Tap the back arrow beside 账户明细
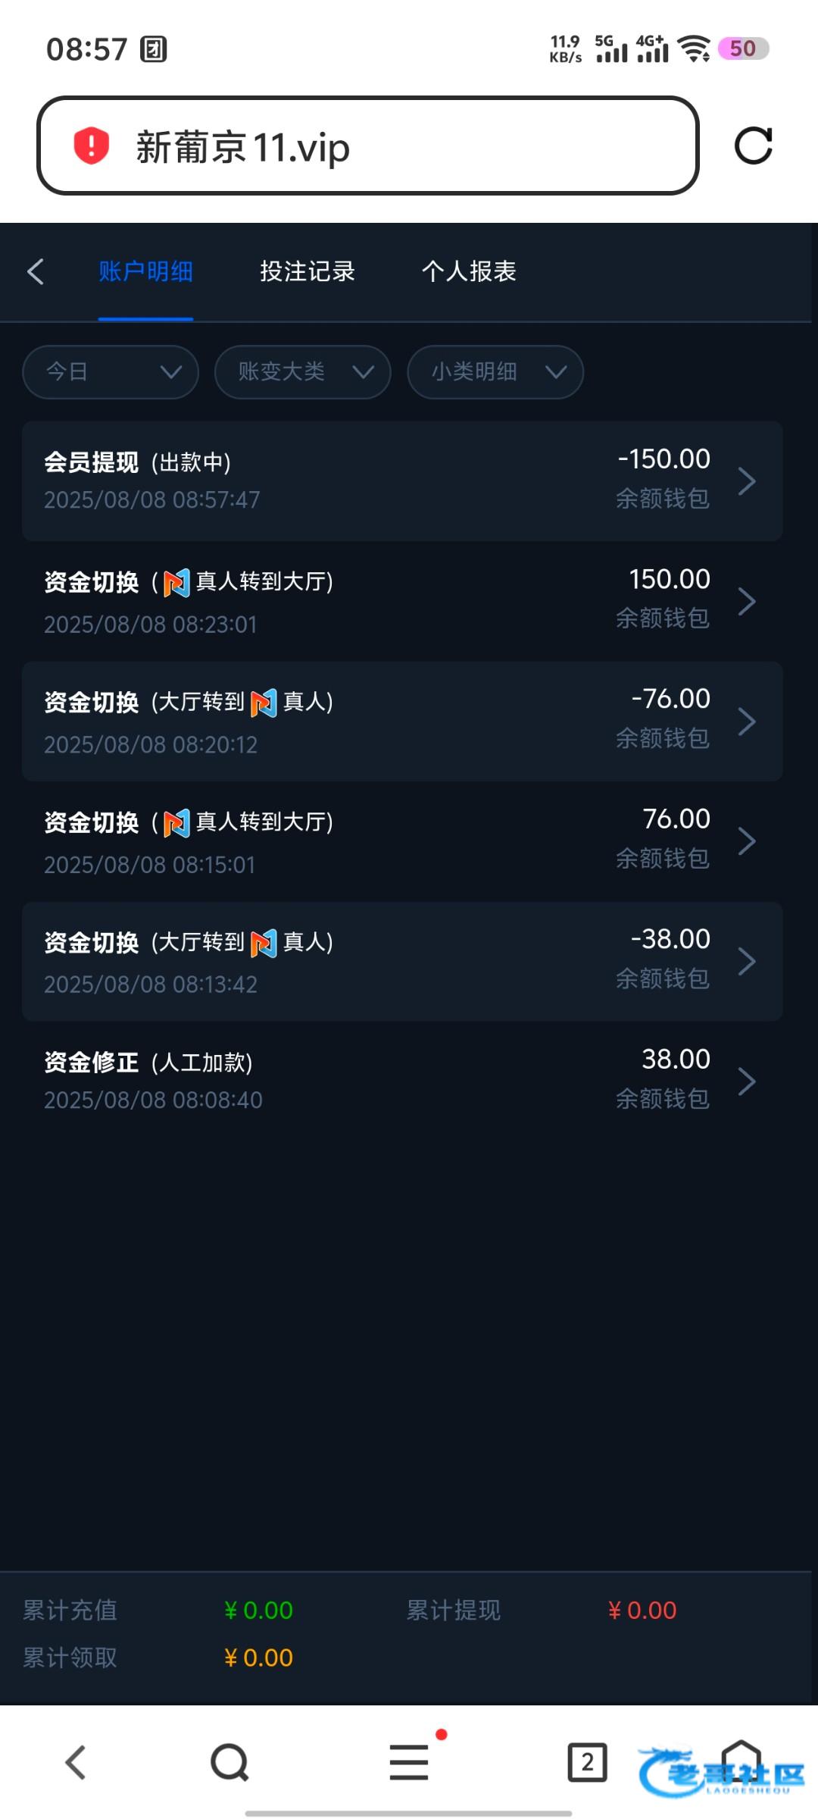Screen dimensions: 818x1819 pyautogui.click(x=36, y=271)
